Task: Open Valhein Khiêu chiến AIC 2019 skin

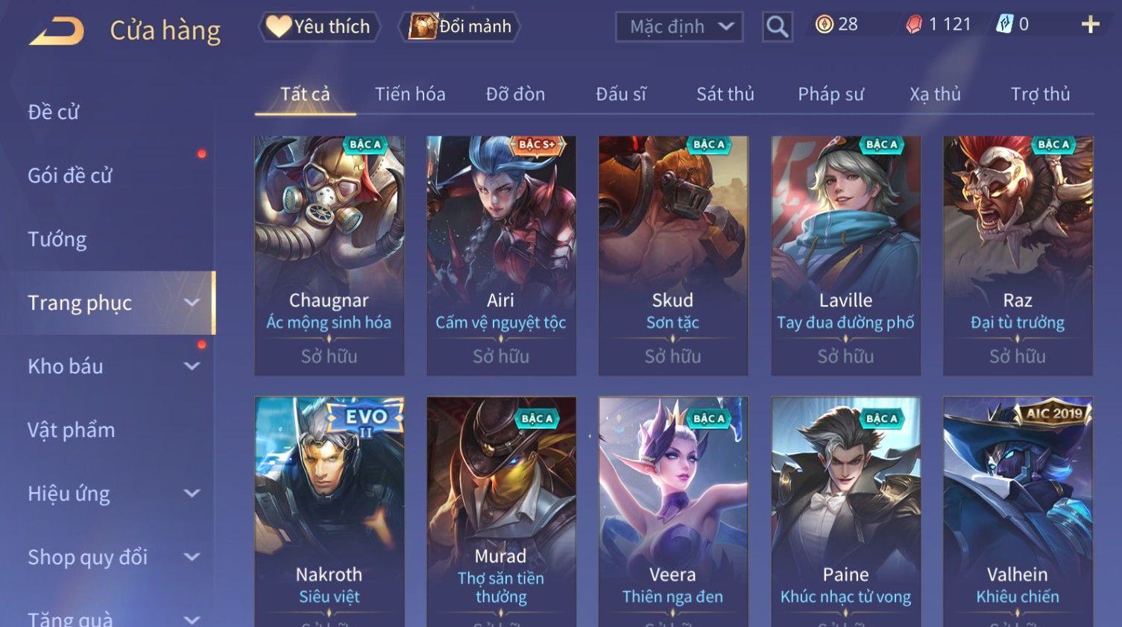Action: (x=1018, y=511)
